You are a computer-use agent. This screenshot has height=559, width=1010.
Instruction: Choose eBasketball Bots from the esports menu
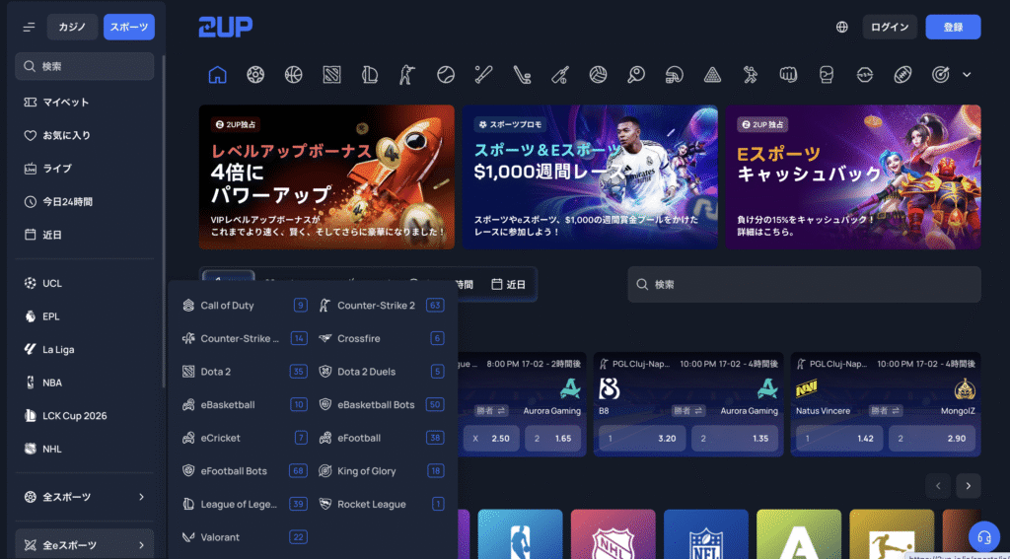(382, 404)
